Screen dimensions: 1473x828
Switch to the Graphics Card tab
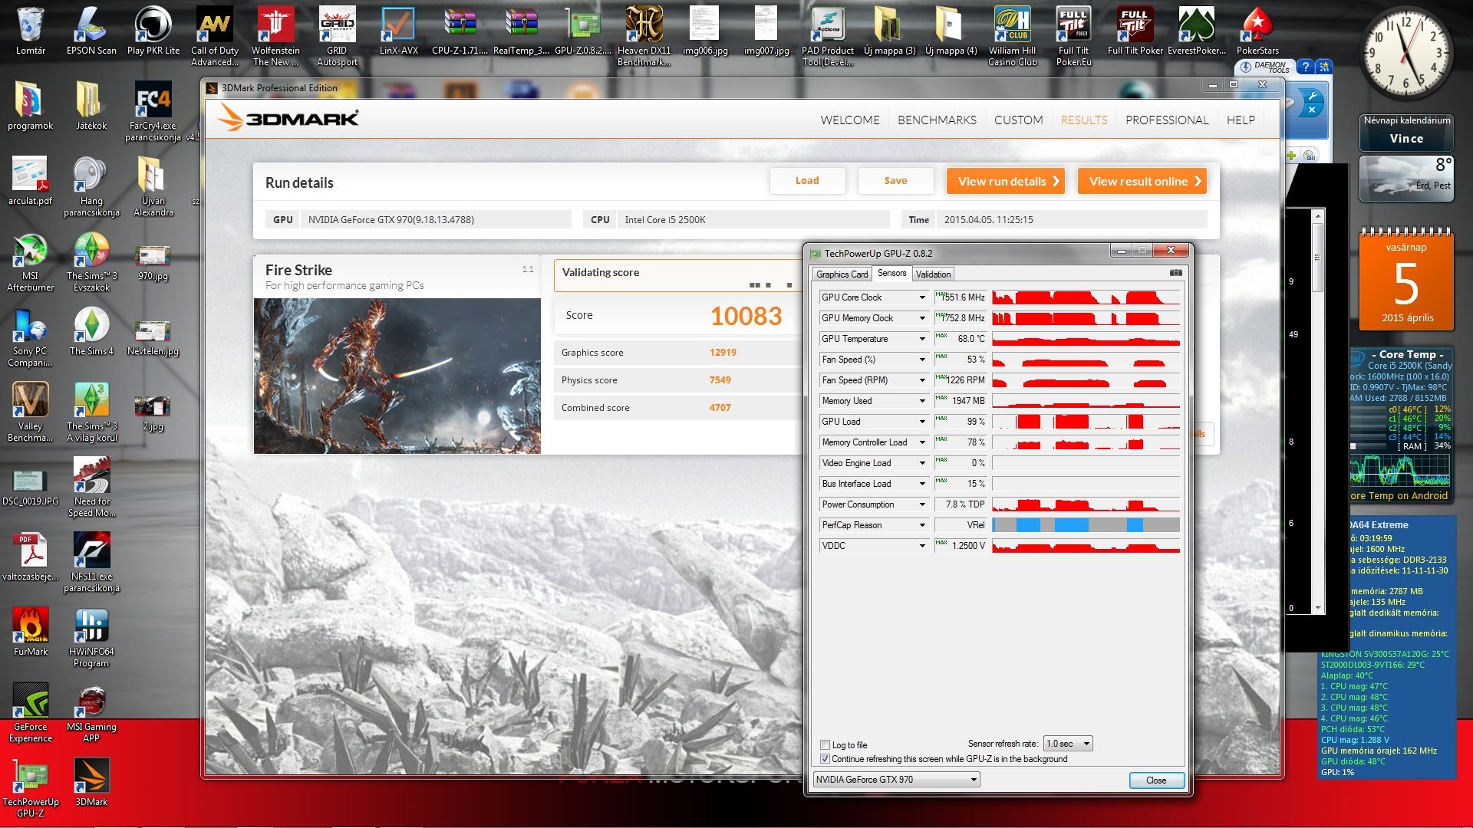pyautogui.click(x=842, y=274)
